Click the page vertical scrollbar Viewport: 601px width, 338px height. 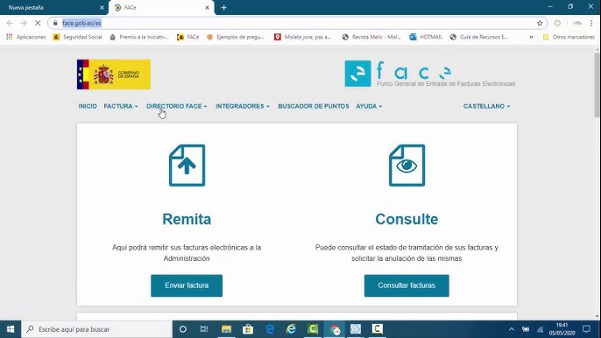597,86
